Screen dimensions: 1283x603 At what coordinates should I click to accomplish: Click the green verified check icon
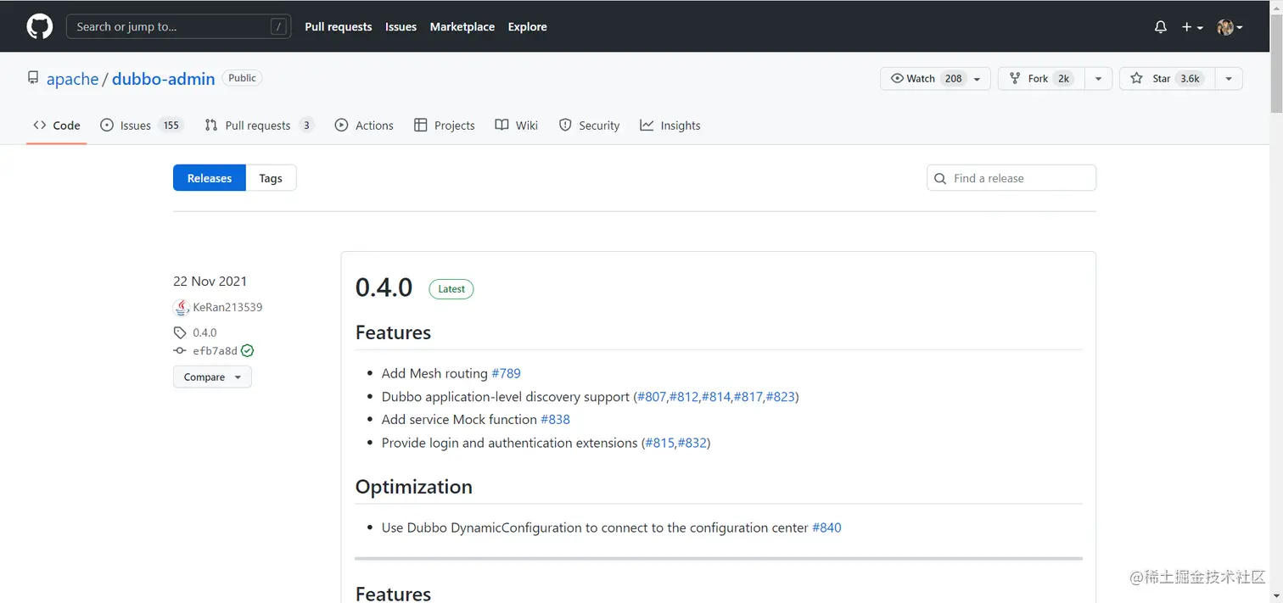click(248, 350)
